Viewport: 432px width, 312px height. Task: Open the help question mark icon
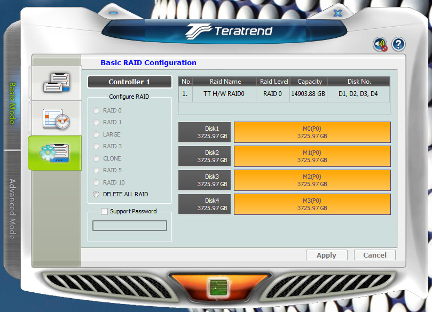pyautogui.click(x=398, y=44)
